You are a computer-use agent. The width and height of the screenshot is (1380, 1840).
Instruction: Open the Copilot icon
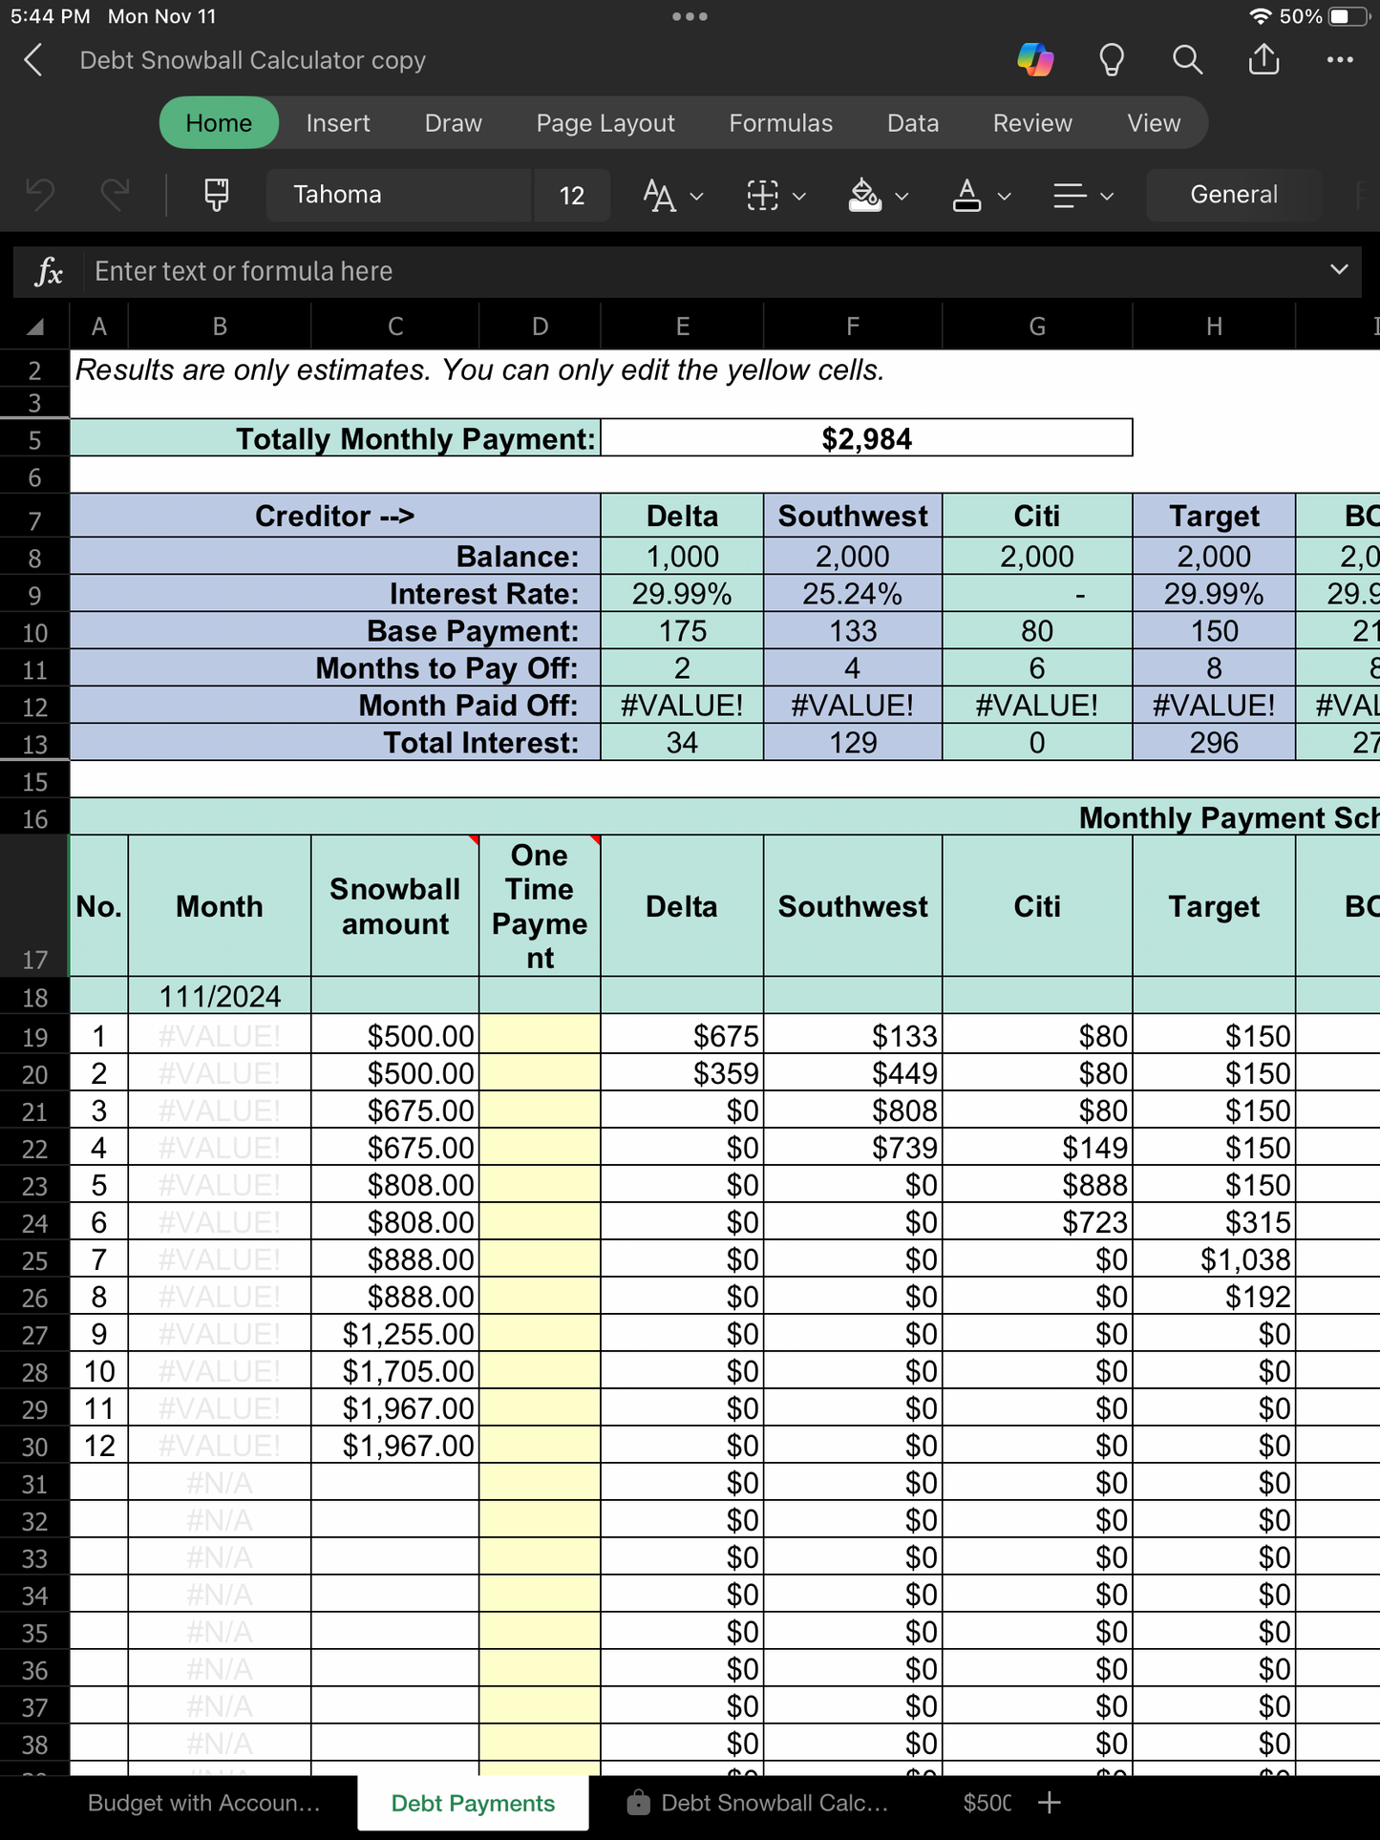point(1035,60)
